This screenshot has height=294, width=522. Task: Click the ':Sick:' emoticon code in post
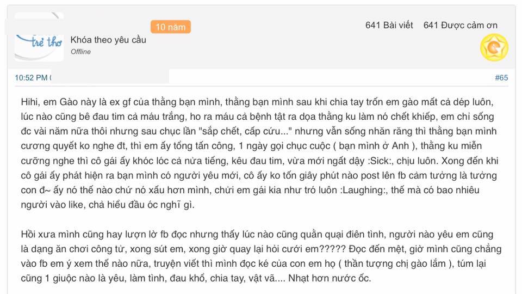coord(379,161)
